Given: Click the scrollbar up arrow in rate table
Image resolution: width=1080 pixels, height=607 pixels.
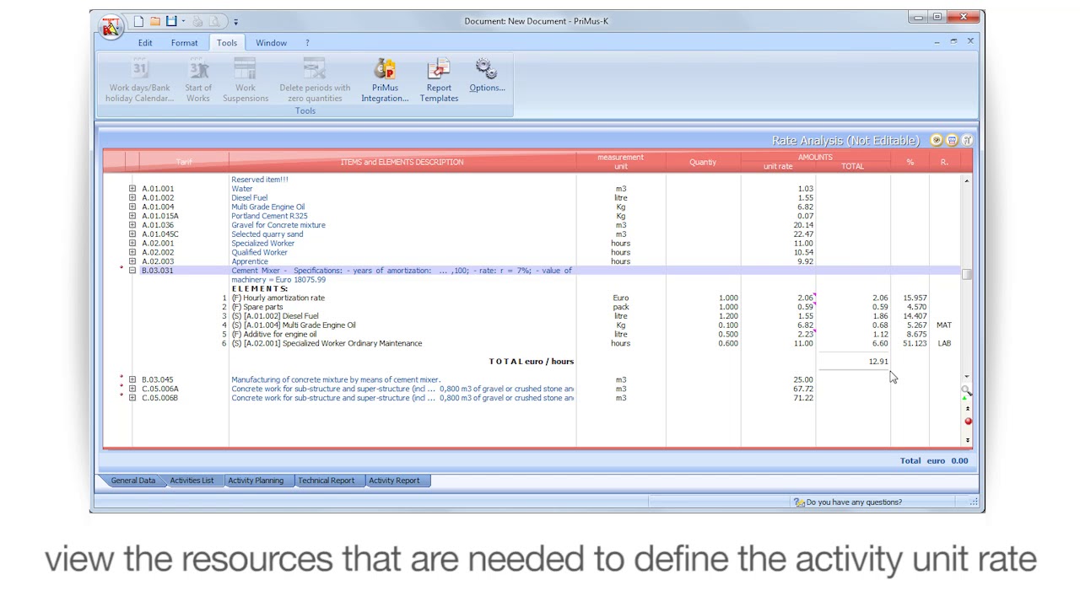Looking at the screenshot, I should 967,181.
